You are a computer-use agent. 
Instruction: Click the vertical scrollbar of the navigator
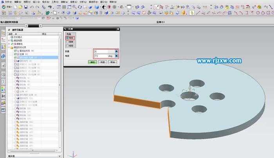point(60,86)
